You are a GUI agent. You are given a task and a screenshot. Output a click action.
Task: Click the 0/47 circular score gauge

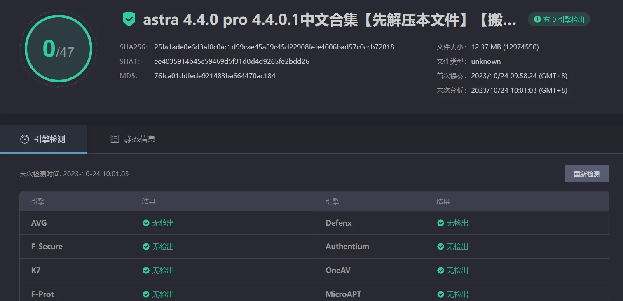58,49
